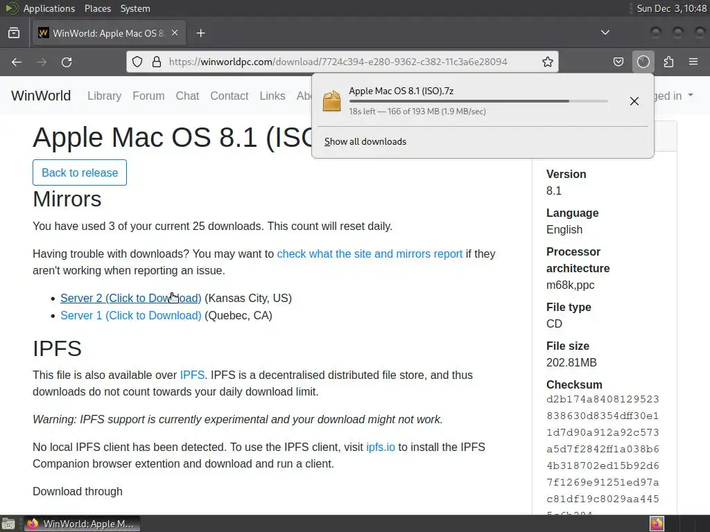Screen dimensions: 710x532
Task: Click the forward navigation arrow
Action: [x=42, y=62]
